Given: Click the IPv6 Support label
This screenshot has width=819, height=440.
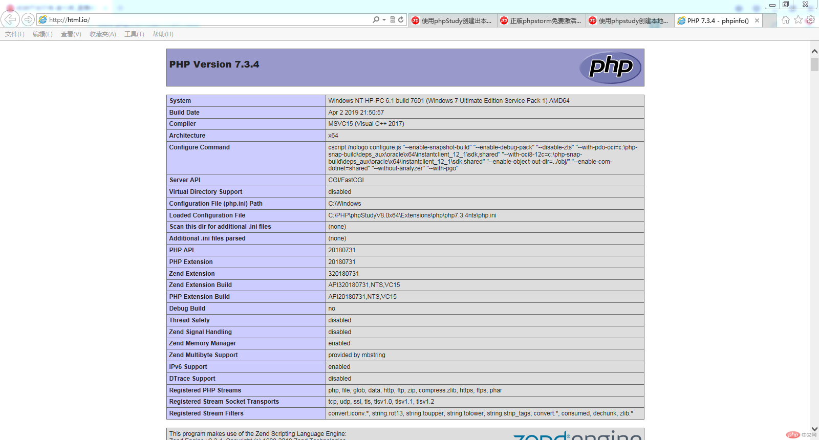Looking at the screenshot, I should pyautogui.click(x=188, y=367).
